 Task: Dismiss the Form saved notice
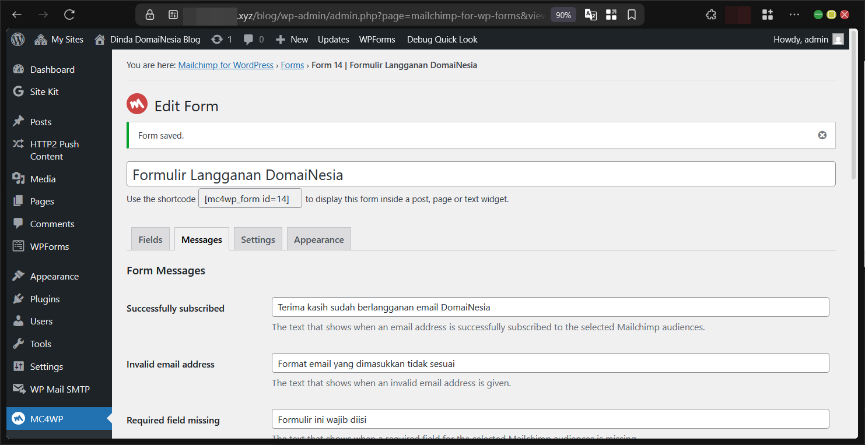coord(822,135)
